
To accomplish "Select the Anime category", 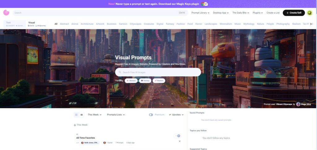I will coord(75,24).
